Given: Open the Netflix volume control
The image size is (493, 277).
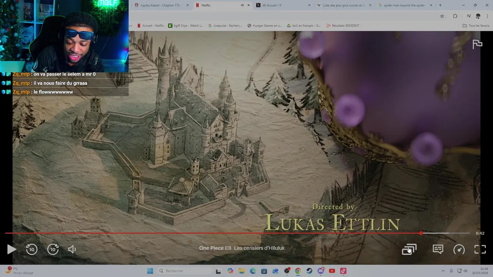Looking at the screenshot, I should point(72,249).
